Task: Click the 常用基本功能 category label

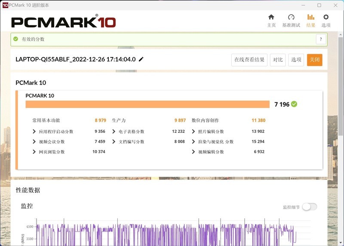Action: tap(46, 120)
